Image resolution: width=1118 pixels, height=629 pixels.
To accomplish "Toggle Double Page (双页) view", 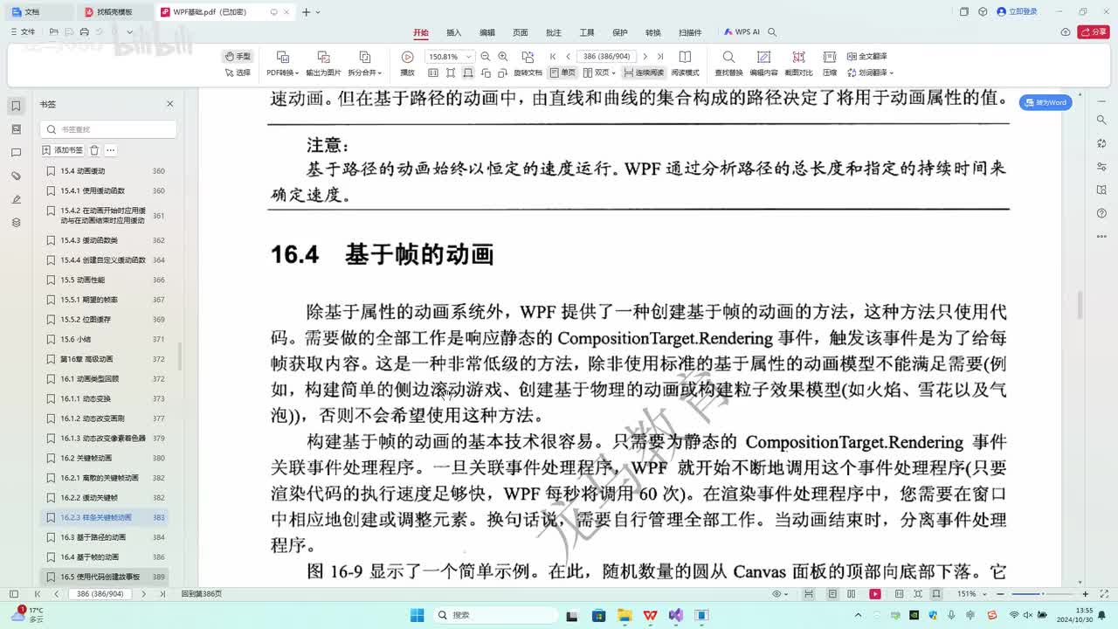I will pyautogui.click(x=599, y=73).
